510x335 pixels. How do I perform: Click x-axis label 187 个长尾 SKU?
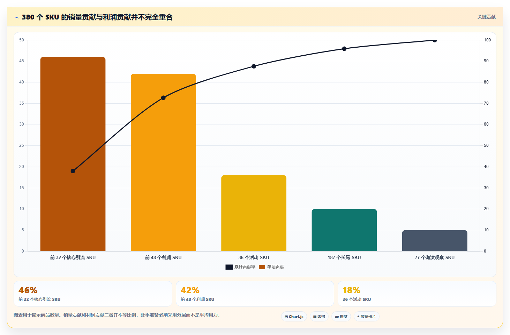click(x=344, y=257)
